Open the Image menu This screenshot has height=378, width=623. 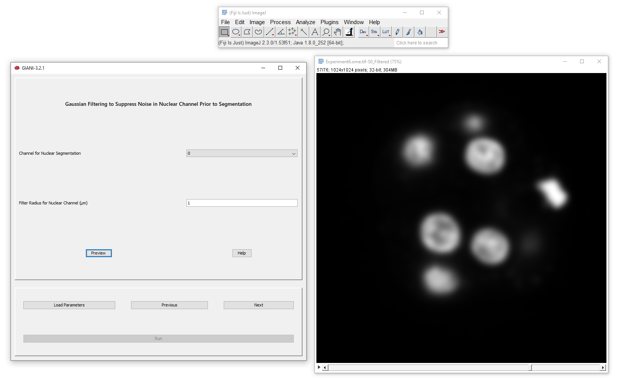point(257,22)
